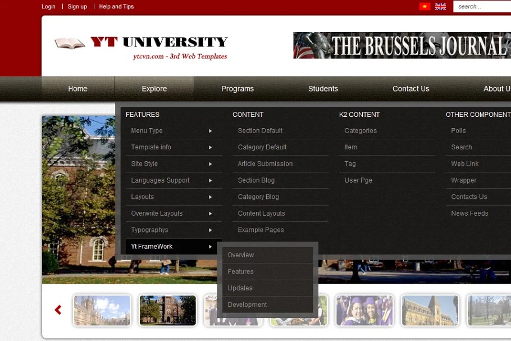Image resolution: width=511 pixels, height=341 pixels.
Task: Open the Programs navigation menu
Action: tap(237, 89)
